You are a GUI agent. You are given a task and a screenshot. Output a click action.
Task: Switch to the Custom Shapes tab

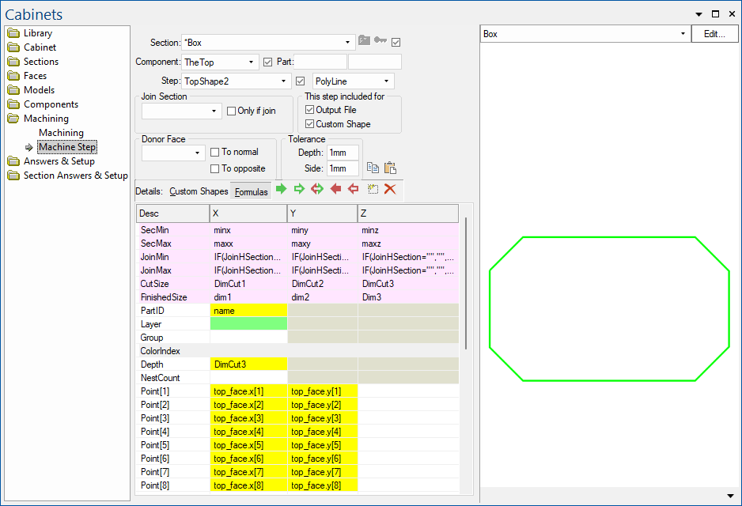(199, 191)
